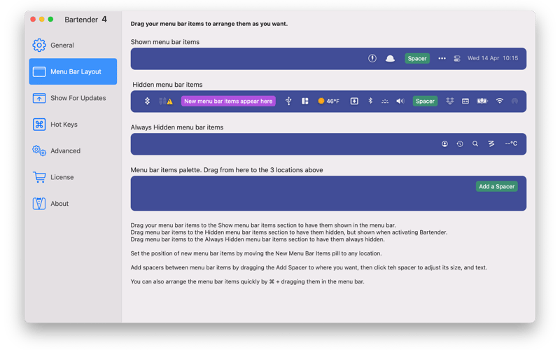Click the faded headphones icon at the end of Hidden items
The height and width of the screenshot is (350, 560).
[514, 101]
